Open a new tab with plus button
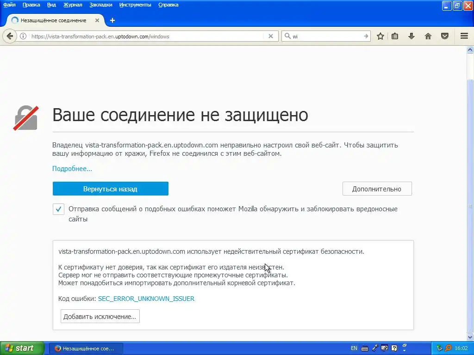 [112, 20]
